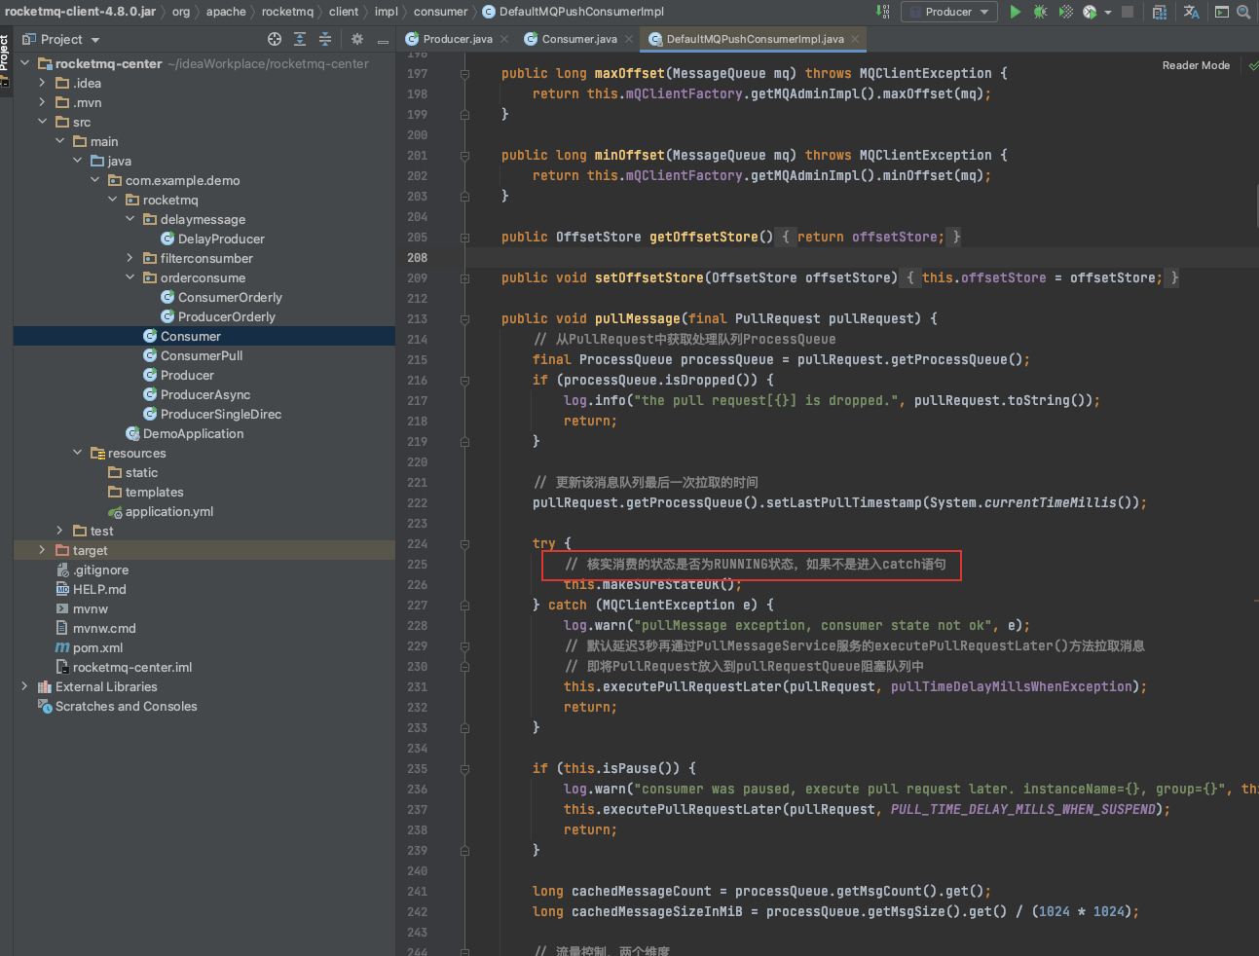Image resolution: width=1259 pixels, height=956 pixels.
Task: Select DefaultMQPushConsumerImpl.java tab
Action: pos(755,39)
